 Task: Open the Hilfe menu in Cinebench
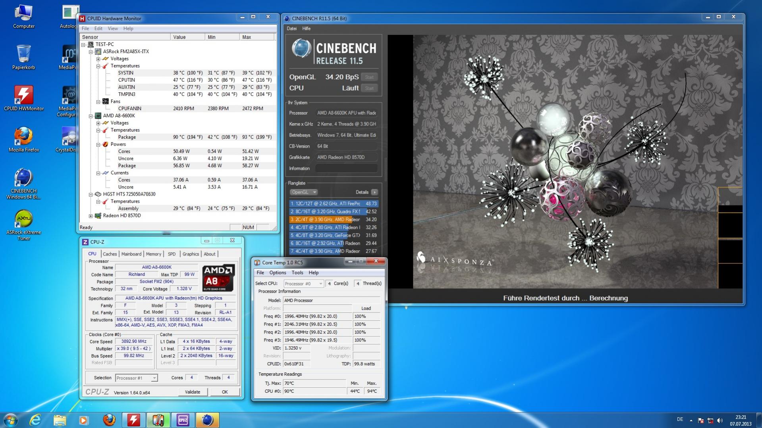pyautogui.click(x=307, y=29)
